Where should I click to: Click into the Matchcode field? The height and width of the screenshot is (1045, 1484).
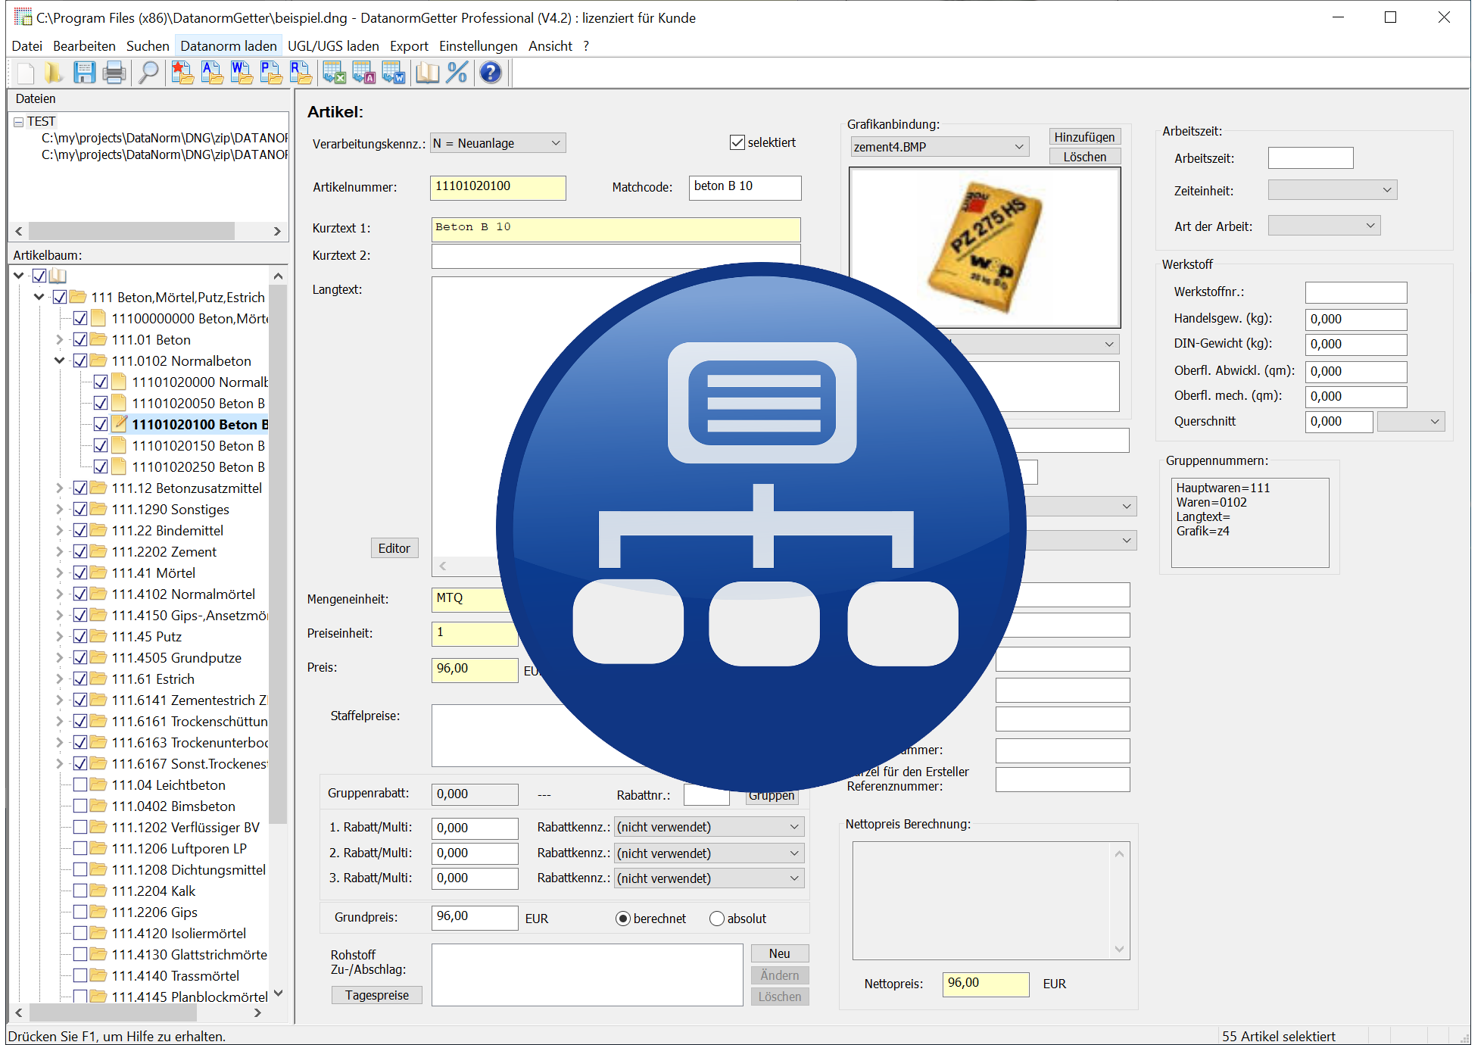coord(745,188)
